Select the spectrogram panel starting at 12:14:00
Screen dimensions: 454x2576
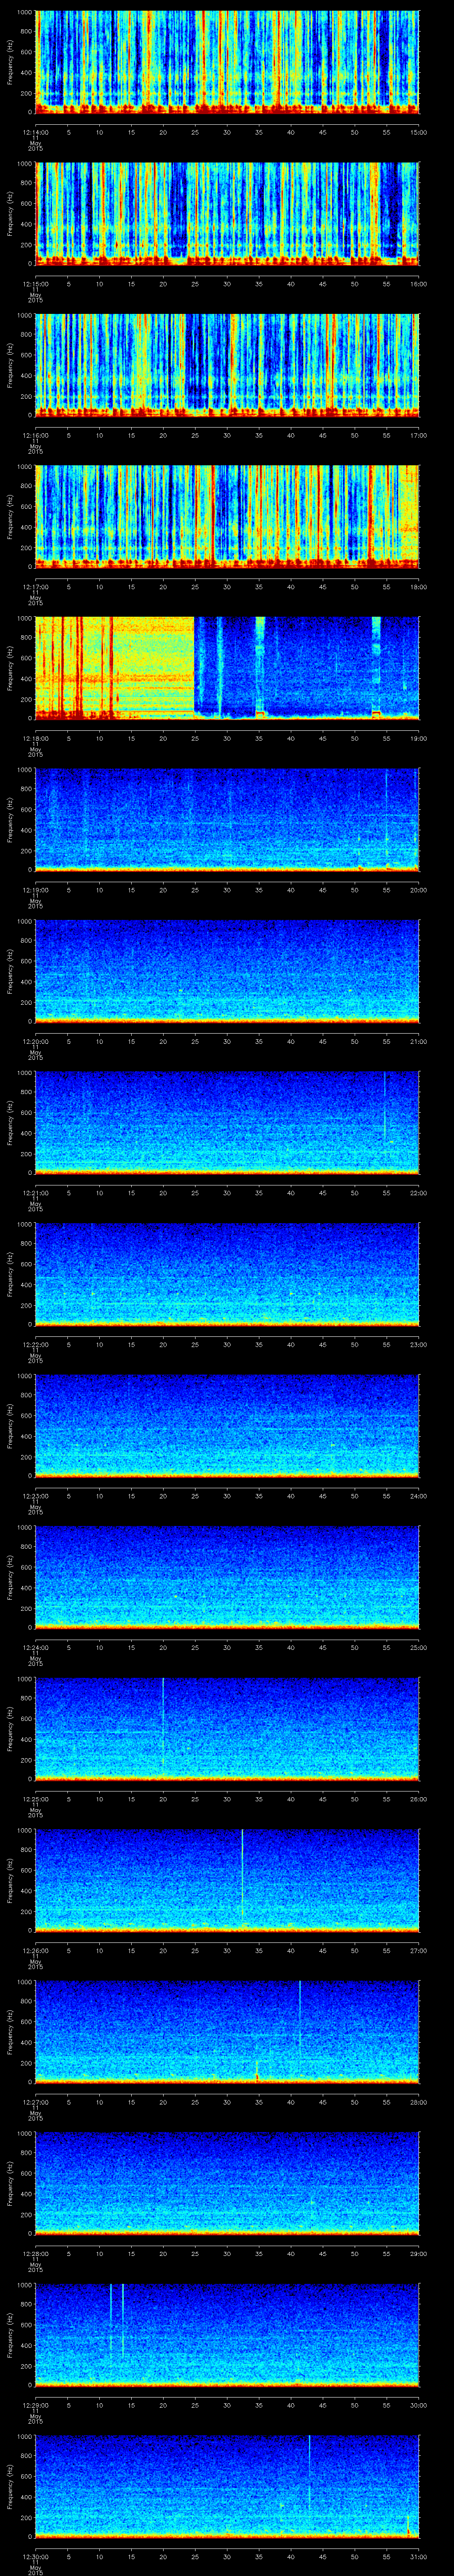(x=227, y=62)
